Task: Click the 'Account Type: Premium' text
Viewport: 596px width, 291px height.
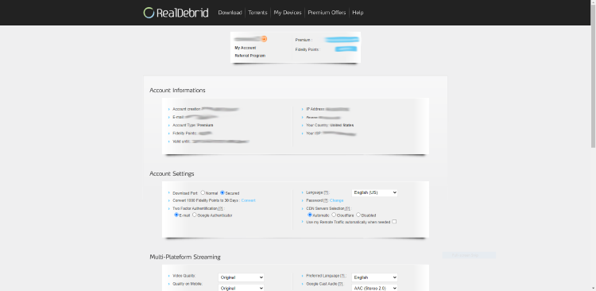Action: pyautogui.click(x=193, y=125)
